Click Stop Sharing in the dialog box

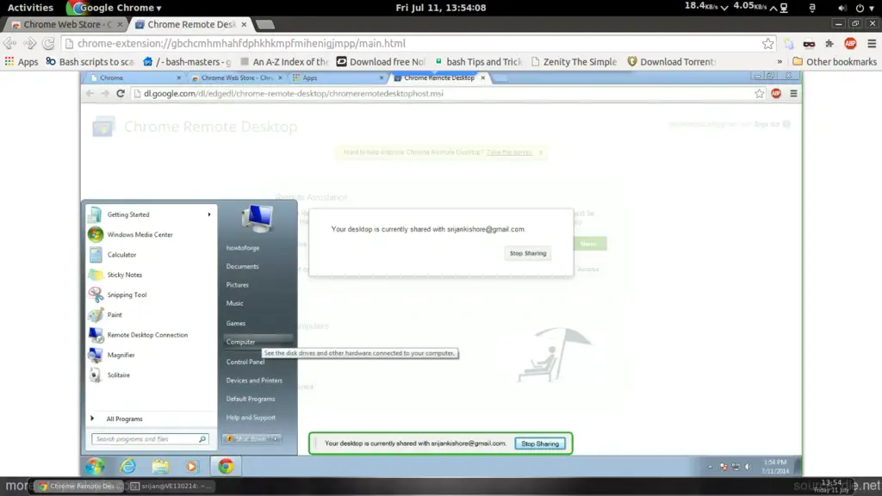coord(528,254)
